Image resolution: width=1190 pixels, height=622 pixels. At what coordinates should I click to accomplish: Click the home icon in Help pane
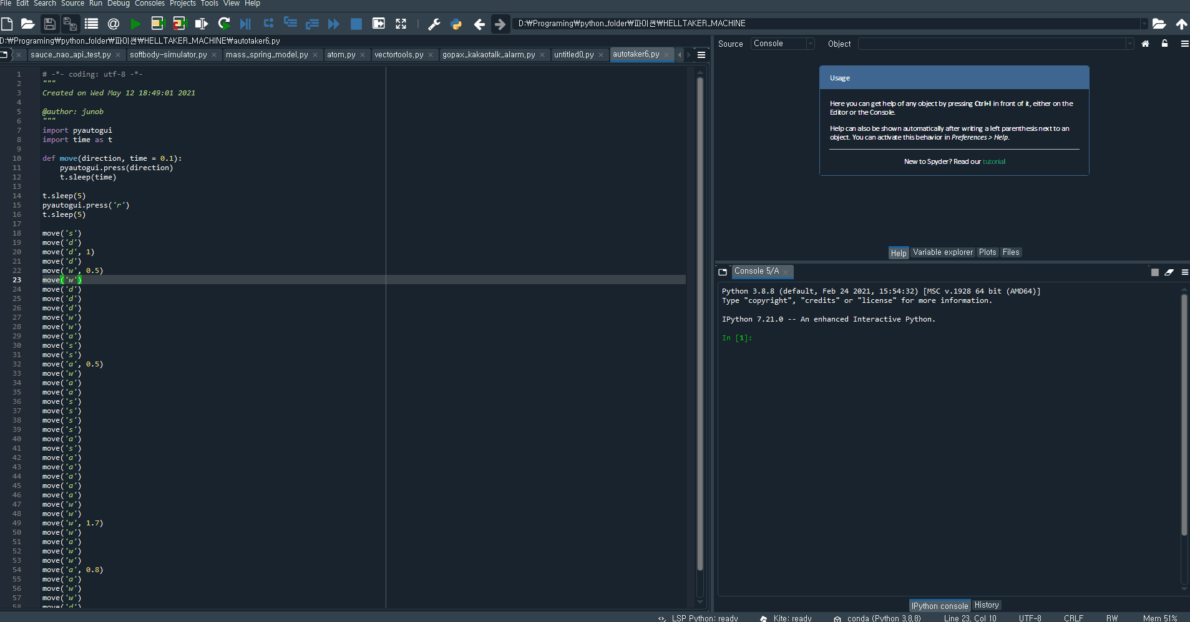[1145, 44]
